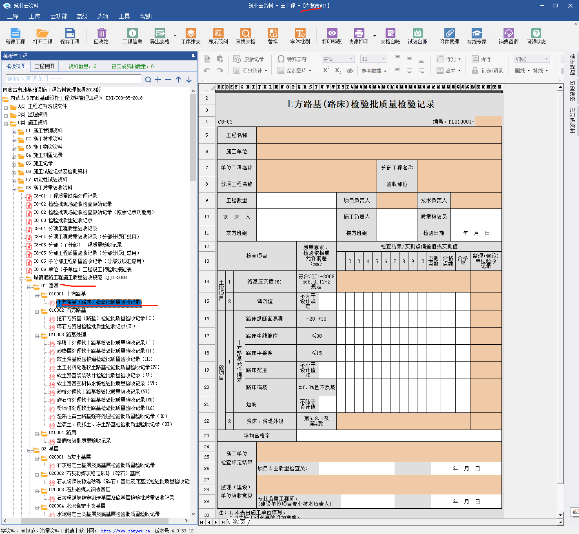
Task: Open the 选项 menu
Action: 102,16
